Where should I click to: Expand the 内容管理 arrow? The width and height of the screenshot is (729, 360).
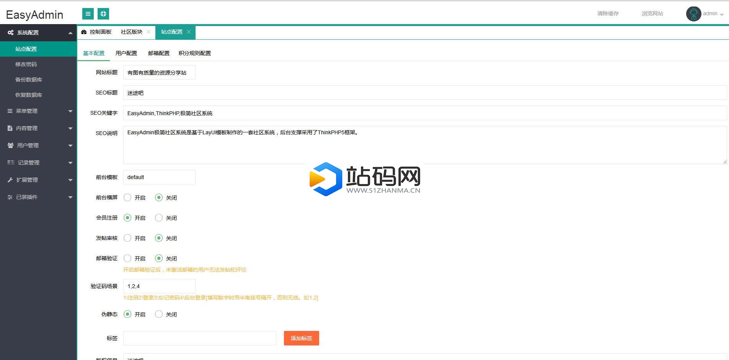(x=70, y=129)
